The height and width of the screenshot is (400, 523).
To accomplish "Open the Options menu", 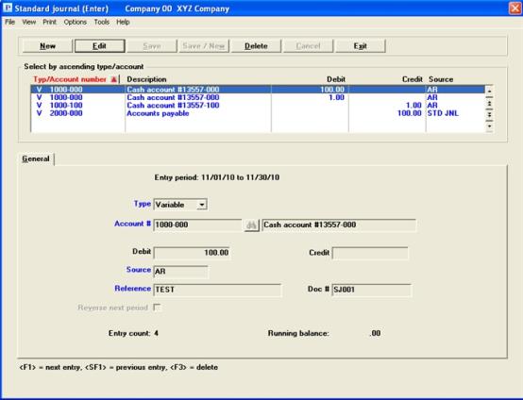I will pyautogui.click(x=75, y=22).
